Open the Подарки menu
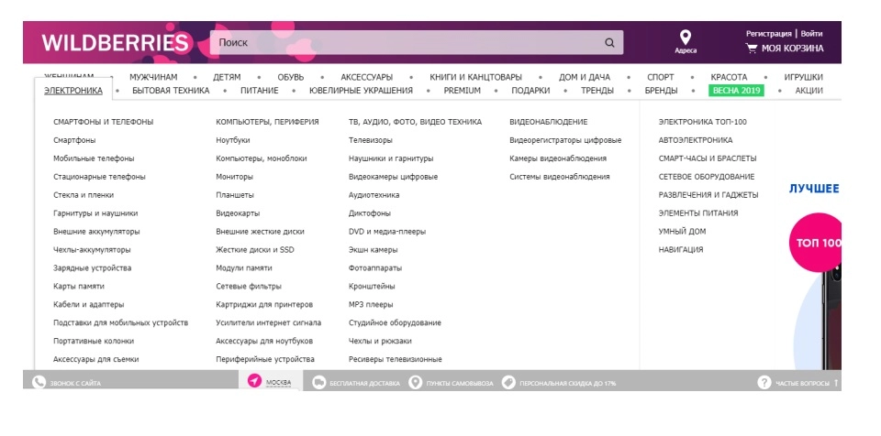Viewport: 881px width, 436px height. coord(530,91)
